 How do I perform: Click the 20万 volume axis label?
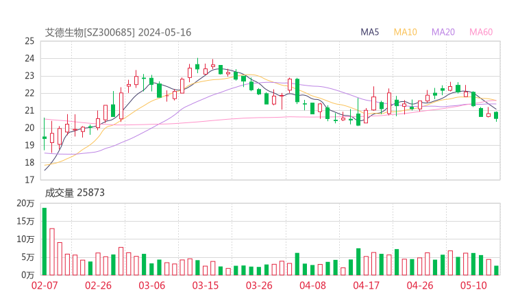25,203
